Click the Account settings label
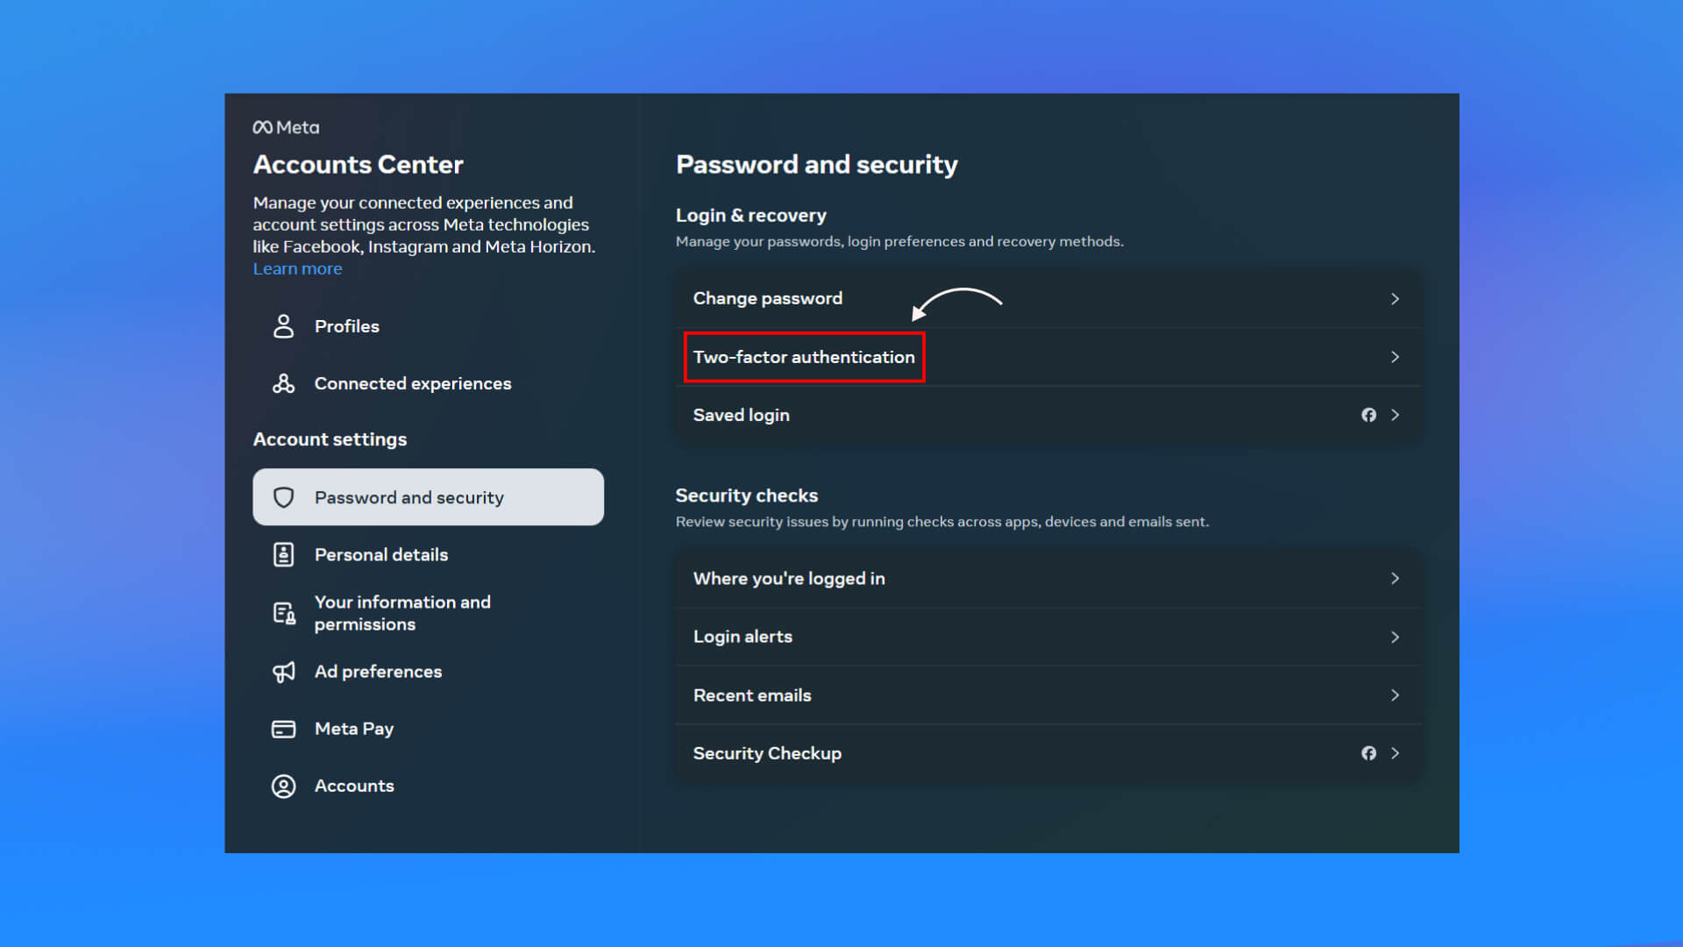Screen dimensions: 1683x947 (x=330, y=439)
